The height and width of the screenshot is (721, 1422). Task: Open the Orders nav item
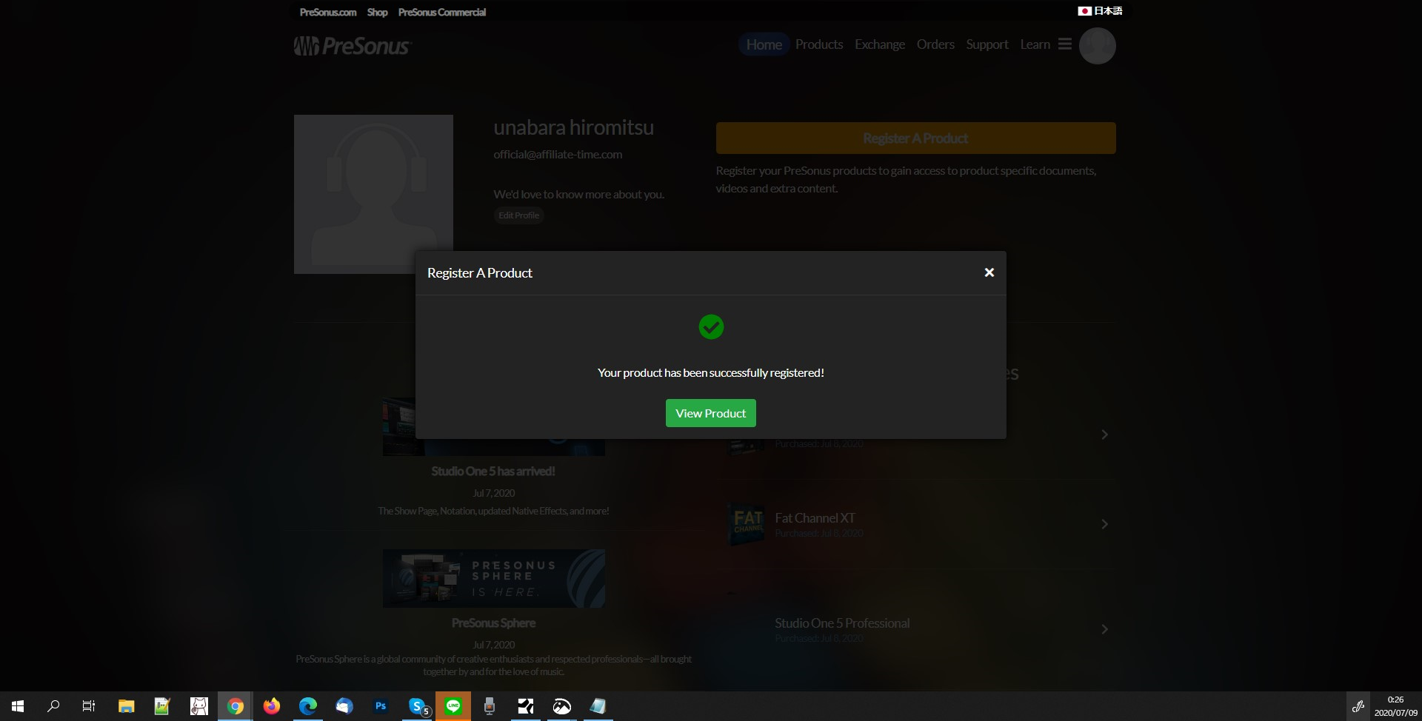pyautogui.click(x=935, y=44)
